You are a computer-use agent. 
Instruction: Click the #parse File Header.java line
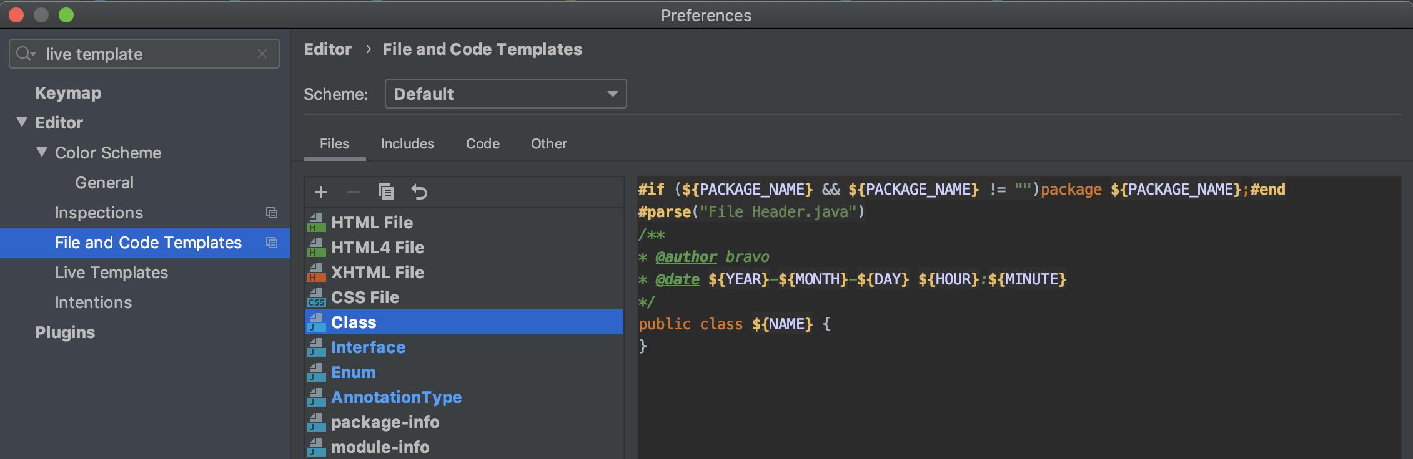coord(751,212)
